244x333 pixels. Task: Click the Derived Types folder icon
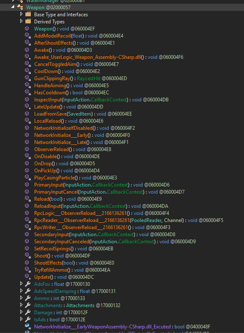pyautogui.click(x=28, y=21)
